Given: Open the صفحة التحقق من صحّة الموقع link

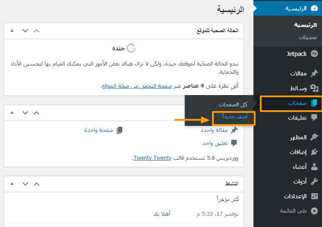Looking at the screenshot, I should coord(137,86).
